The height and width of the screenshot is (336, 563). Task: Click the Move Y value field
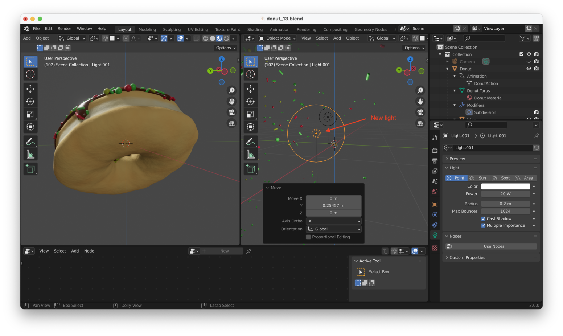point(333,206)
